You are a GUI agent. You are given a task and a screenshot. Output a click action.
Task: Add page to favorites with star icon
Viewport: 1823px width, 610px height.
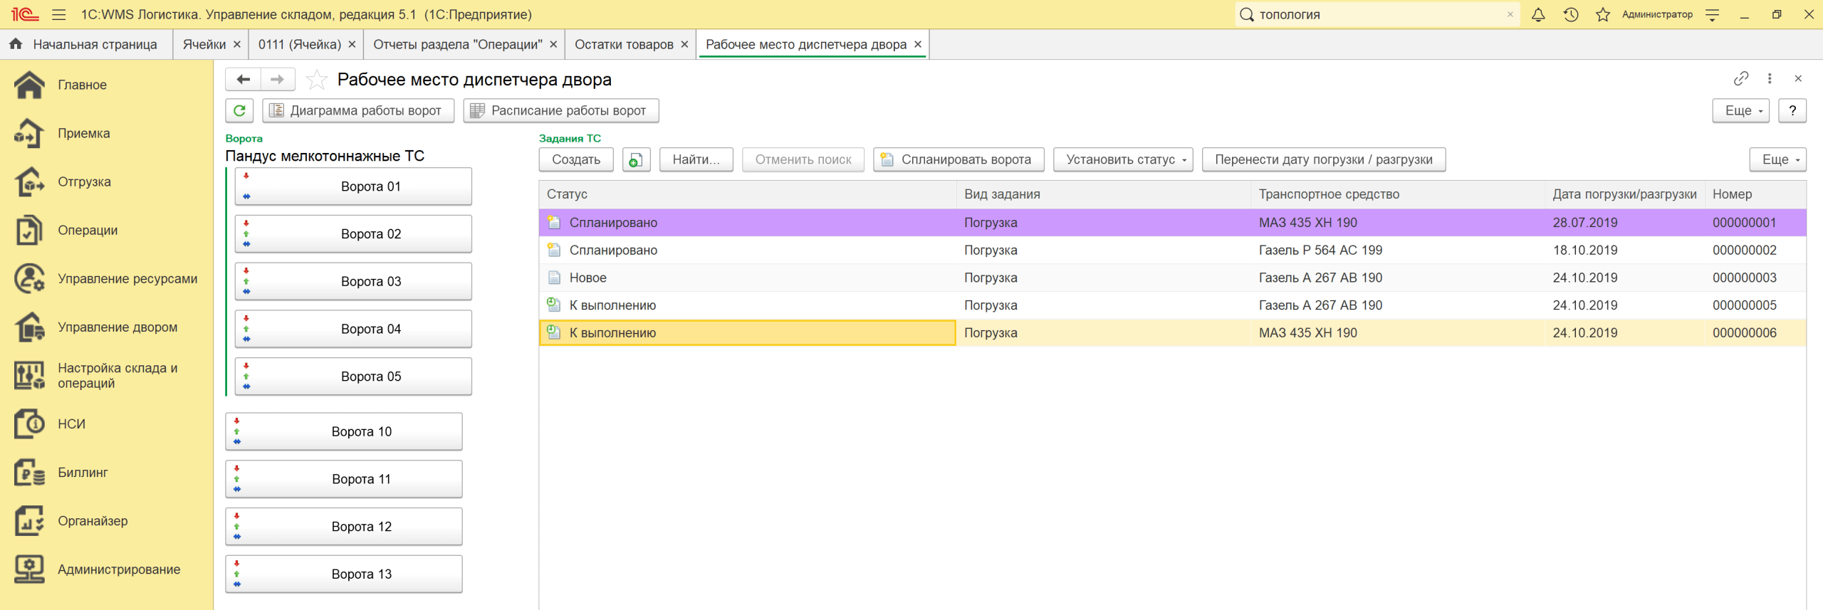click(316, 80)
